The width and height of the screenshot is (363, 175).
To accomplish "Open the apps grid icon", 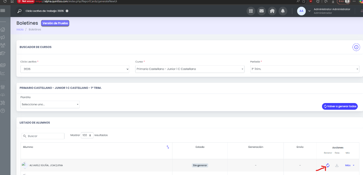I will tap(250, 11).
